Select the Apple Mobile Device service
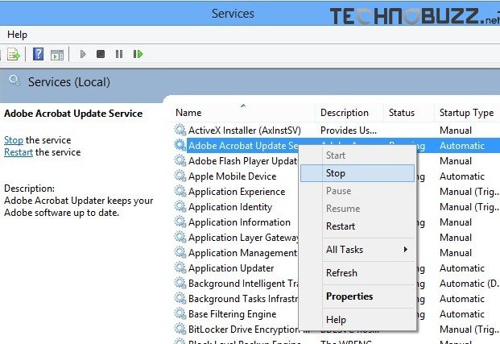Viewport: 500px width, 344px height. click(x=232, y=176)
